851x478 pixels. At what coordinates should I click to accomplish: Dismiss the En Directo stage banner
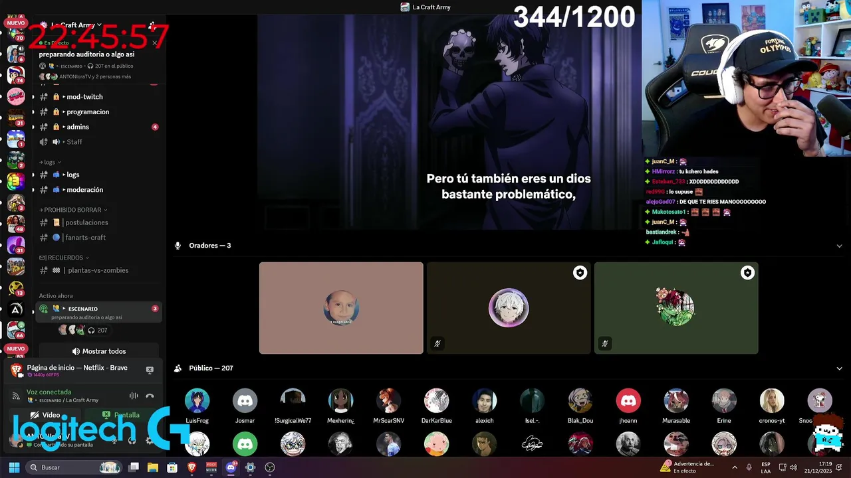154,43
